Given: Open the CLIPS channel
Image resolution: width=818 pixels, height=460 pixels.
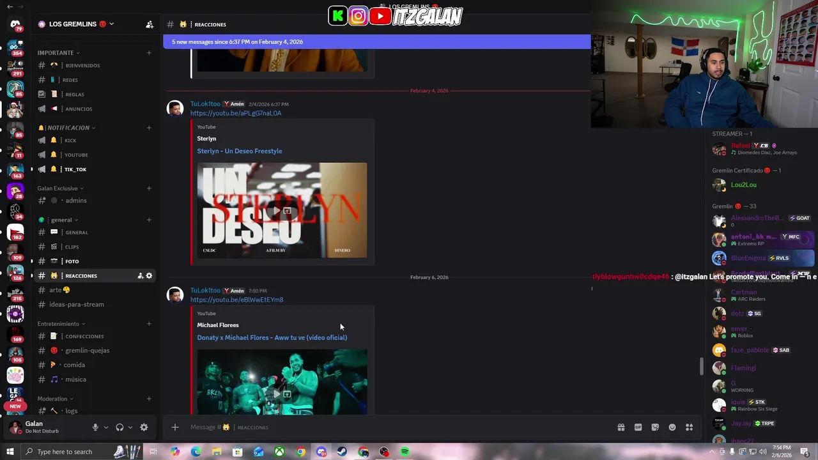Looking at the screenshot, I should (x=72, y=247).
